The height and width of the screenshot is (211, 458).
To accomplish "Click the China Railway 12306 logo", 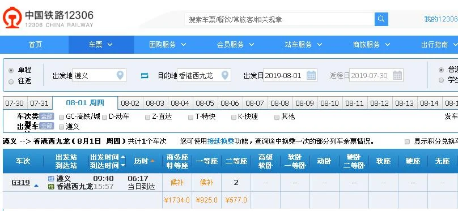I will pos(48,18).
